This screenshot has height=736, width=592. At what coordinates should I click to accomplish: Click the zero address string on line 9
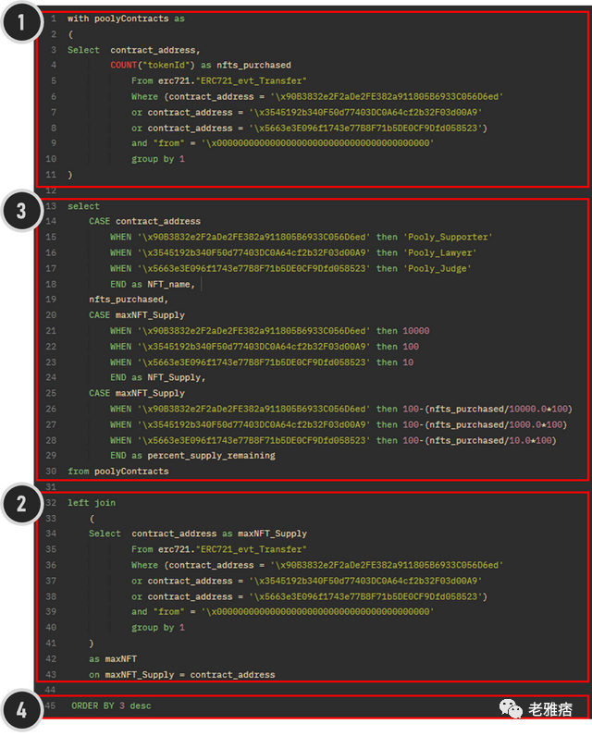coord(317,143)
